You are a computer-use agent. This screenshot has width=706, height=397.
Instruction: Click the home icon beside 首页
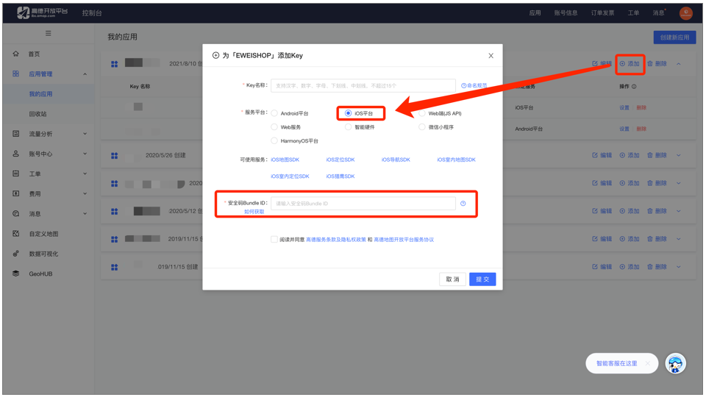click(x=15, y=54)
